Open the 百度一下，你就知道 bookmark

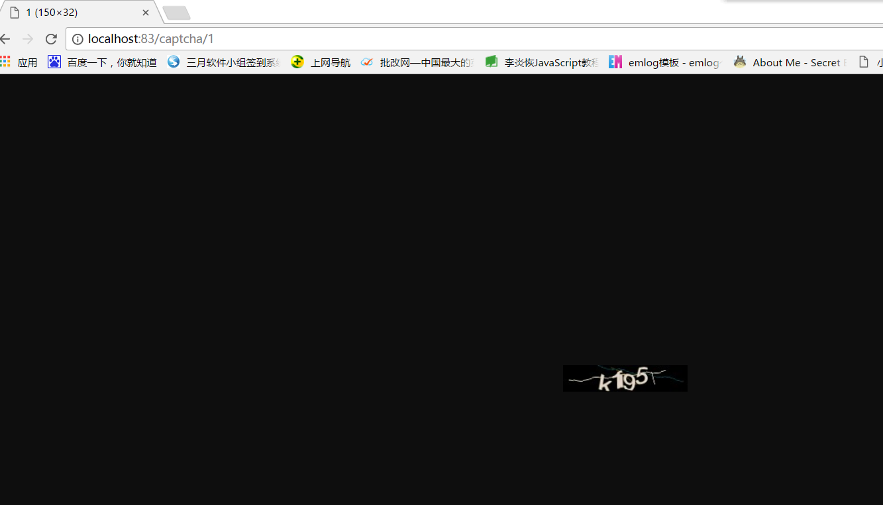click(111, 63)
